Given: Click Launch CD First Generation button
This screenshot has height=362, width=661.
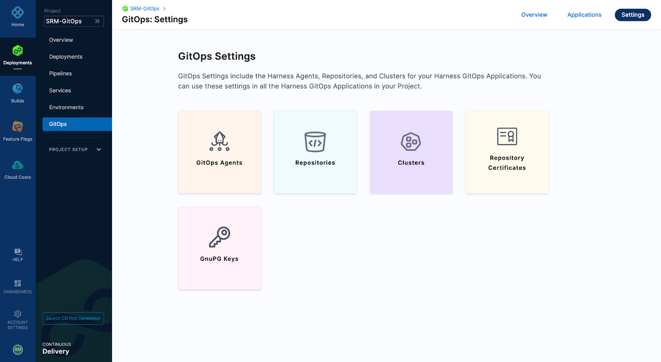Looking at the screenshot, I should (x=73, y=318).
